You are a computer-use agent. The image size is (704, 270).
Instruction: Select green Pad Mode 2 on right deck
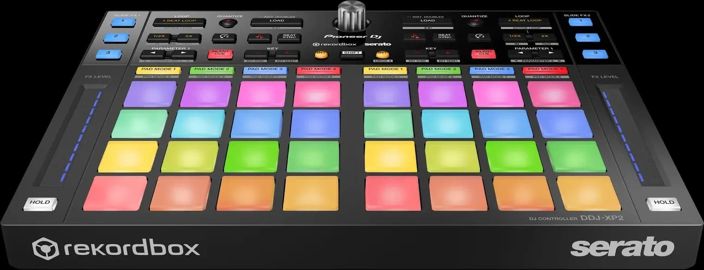pos(439,70)
